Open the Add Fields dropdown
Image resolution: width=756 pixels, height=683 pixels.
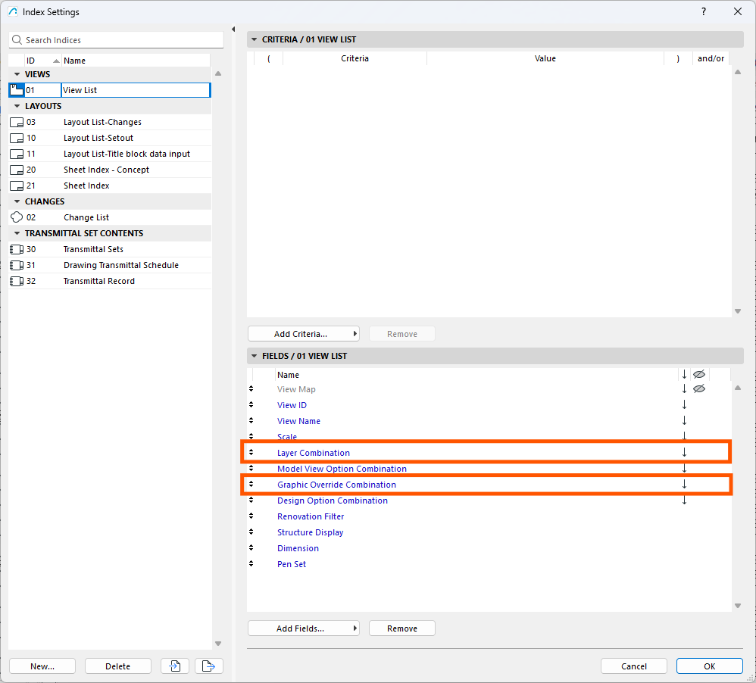304,628
